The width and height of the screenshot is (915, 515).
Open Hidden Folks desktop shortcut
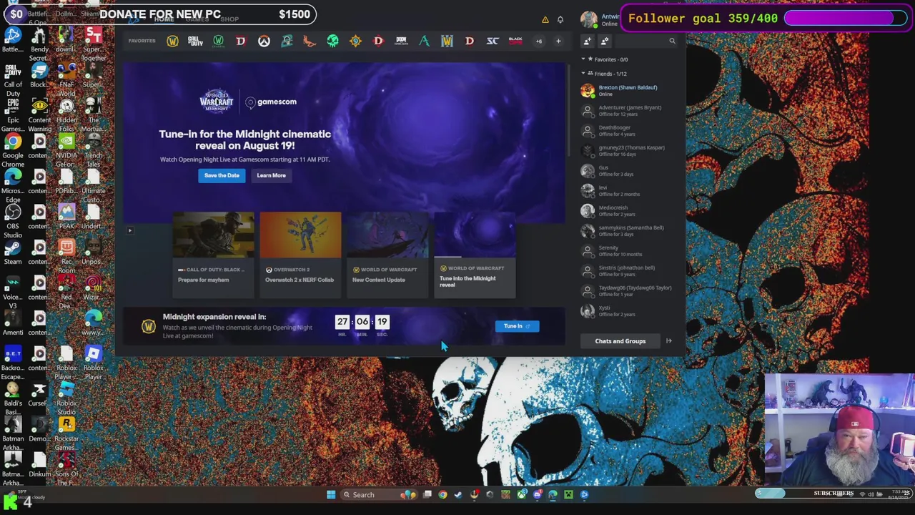[x=66, y=114]
